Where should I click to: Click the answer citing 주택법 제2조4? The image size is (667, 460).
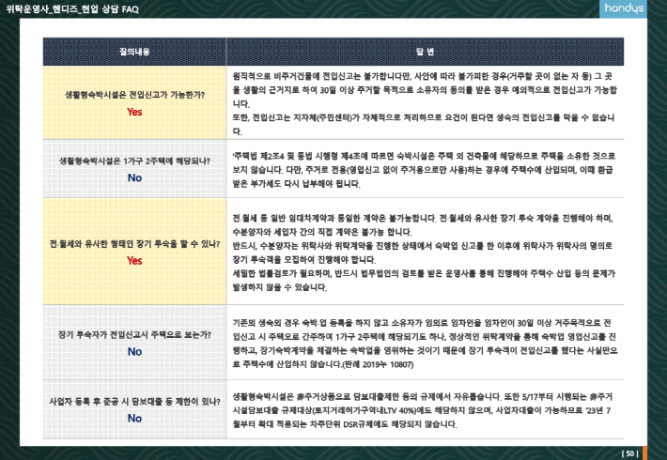(425, 170)
